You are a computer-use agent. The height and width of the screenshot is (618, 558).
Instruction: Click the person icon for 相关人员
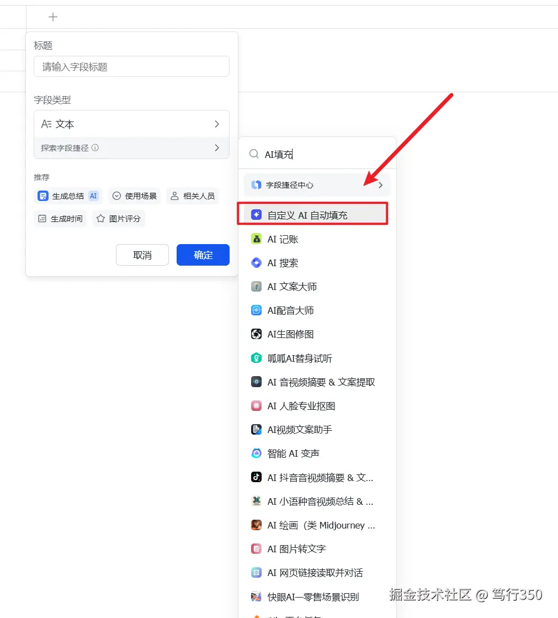click(174, 196)
